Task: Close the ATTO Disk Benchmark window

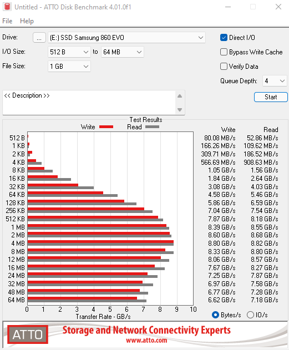Action: 278,7
